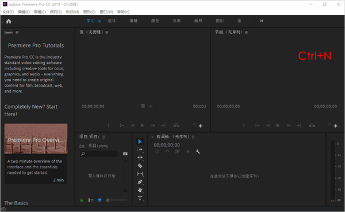Viewport: 345px width, 212px height.
Task: Show more workspaces overflow chevron
Action: click(x=262, y=21)
